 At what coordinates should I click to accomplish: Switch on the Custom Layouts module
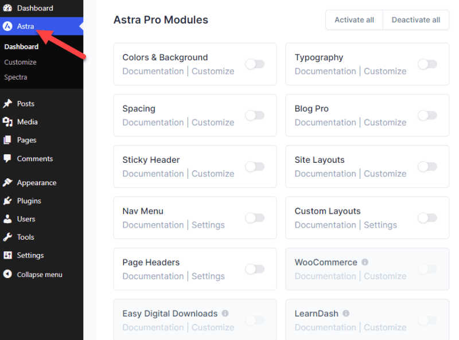[427, 218]
